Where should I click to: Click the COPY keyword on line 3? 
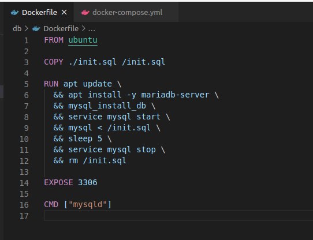(x=54, y=62)
